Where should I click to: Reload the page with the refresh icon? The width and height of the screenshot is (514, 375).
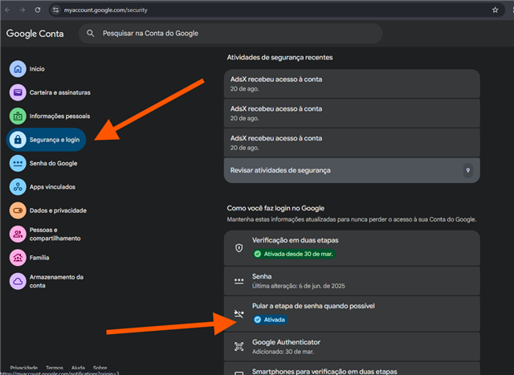pos(38,10)
